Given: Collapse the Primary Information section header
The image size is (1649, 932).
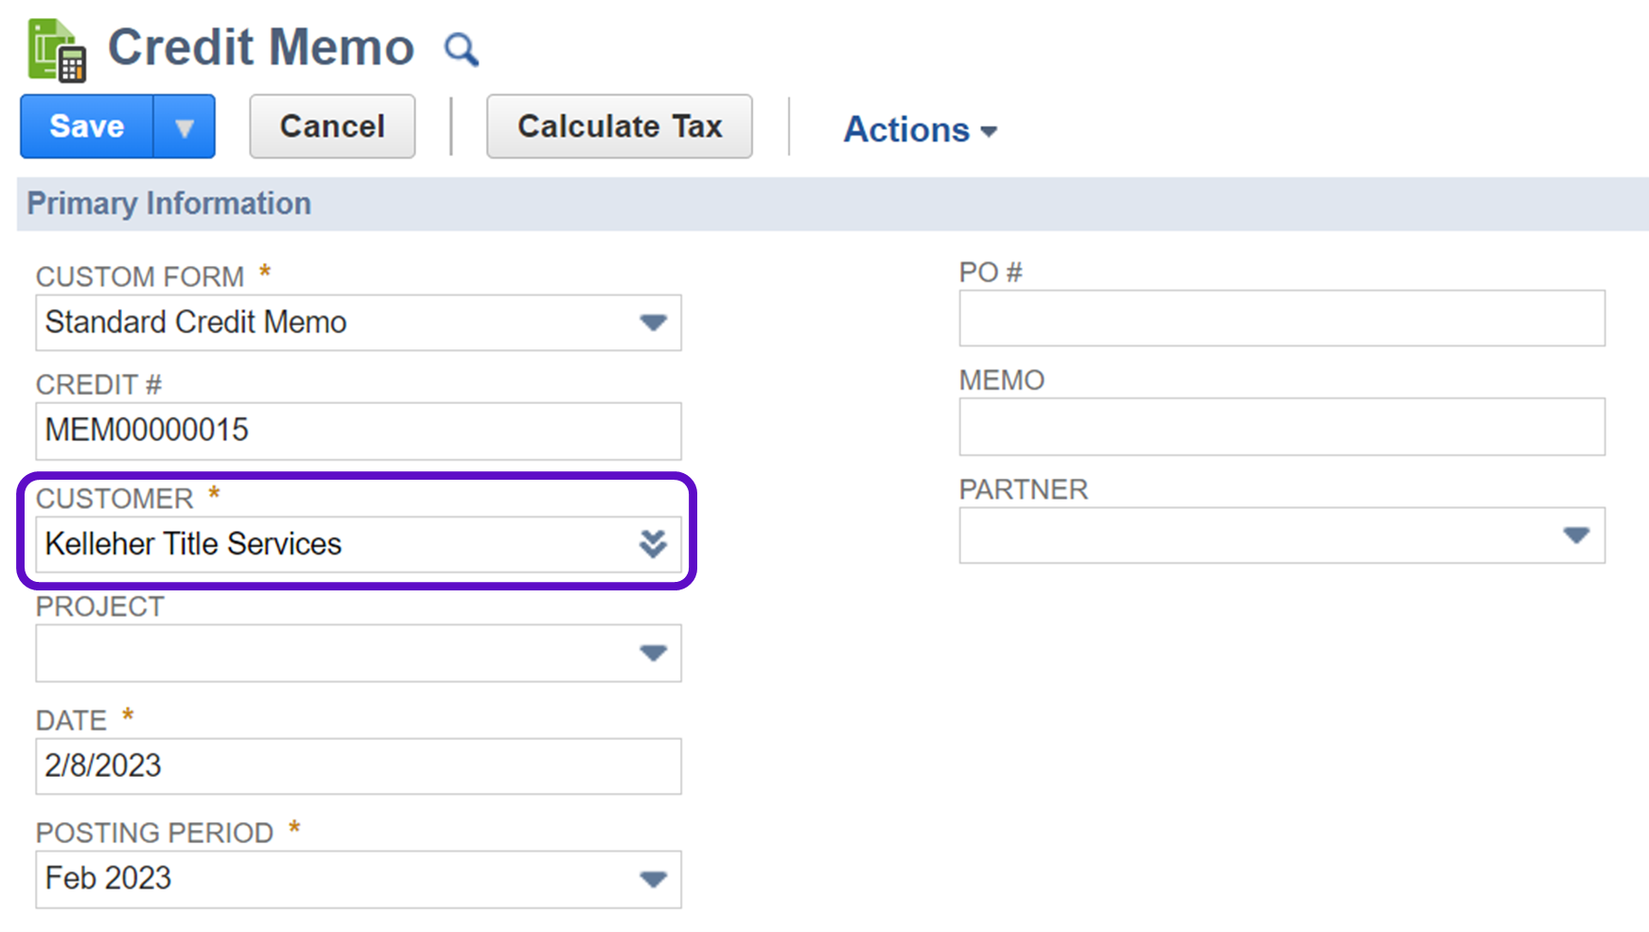Looking at the screenshot, I should (169, 203).
